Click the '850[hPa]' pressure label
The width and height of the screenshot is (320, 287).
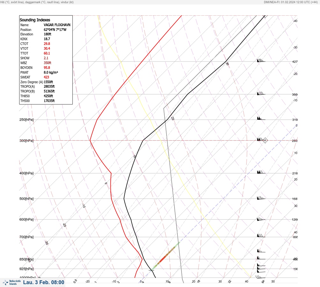[26, 259]
